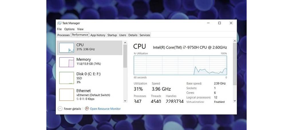Viewport: 293px width, 130px height.
Task: Open the File menu
Action: [x=59, y=29]
